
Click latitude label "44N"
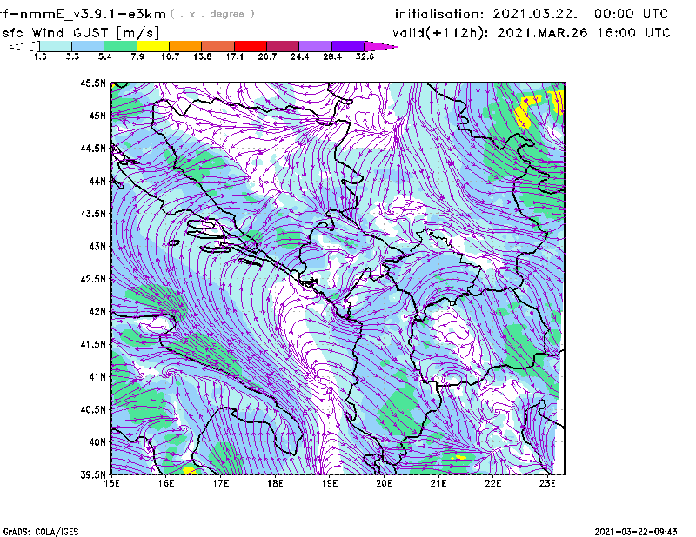pos(97,181)
